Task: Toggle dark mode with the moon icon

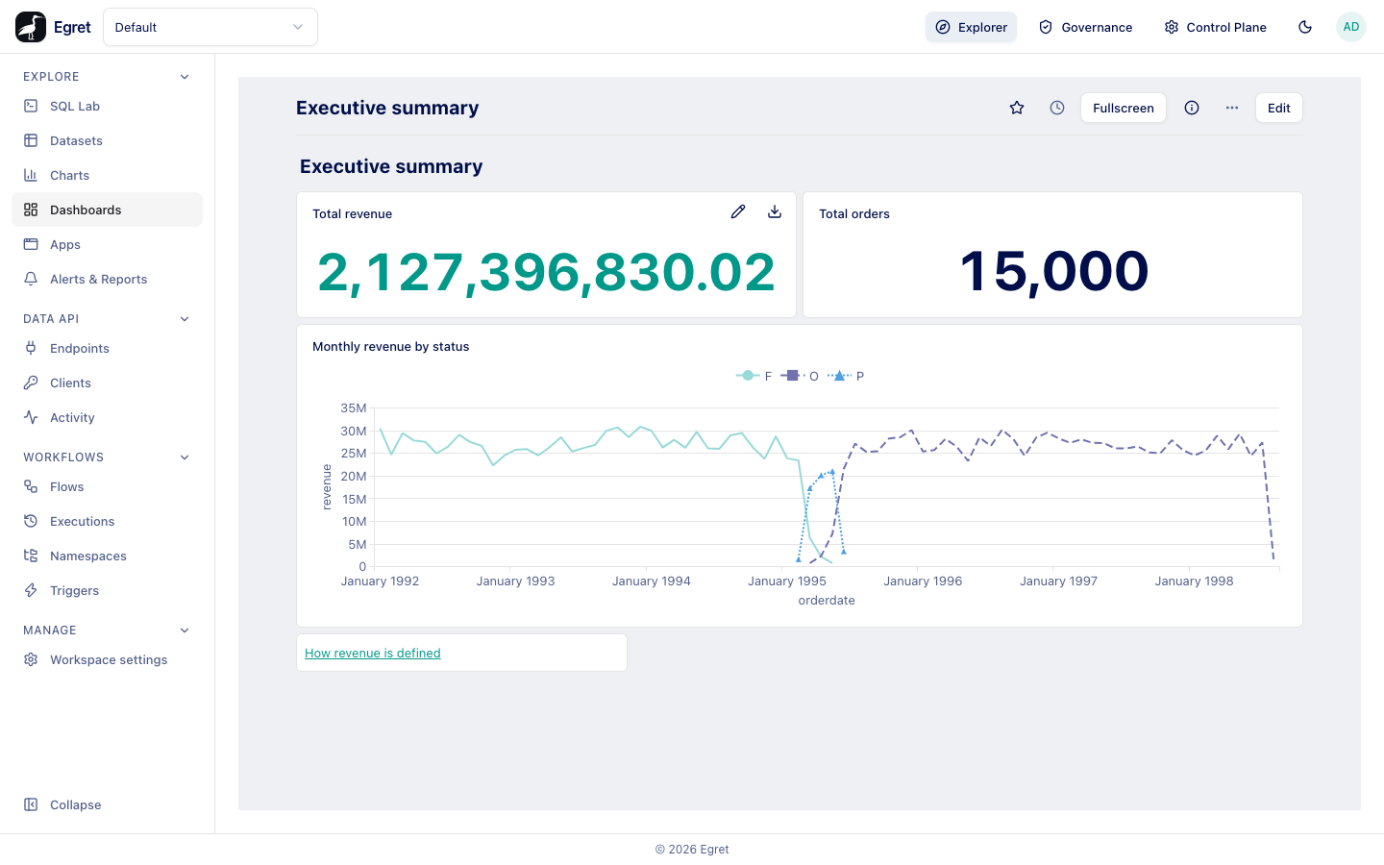Action: [x=1305, y=27]
